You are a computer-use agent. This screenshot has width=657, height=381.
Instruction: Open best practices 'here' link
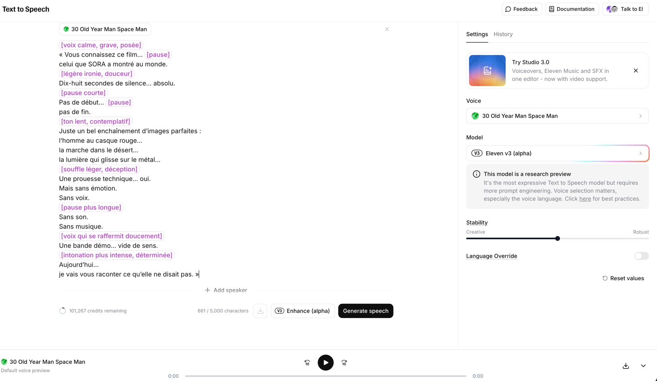point(585,199)
